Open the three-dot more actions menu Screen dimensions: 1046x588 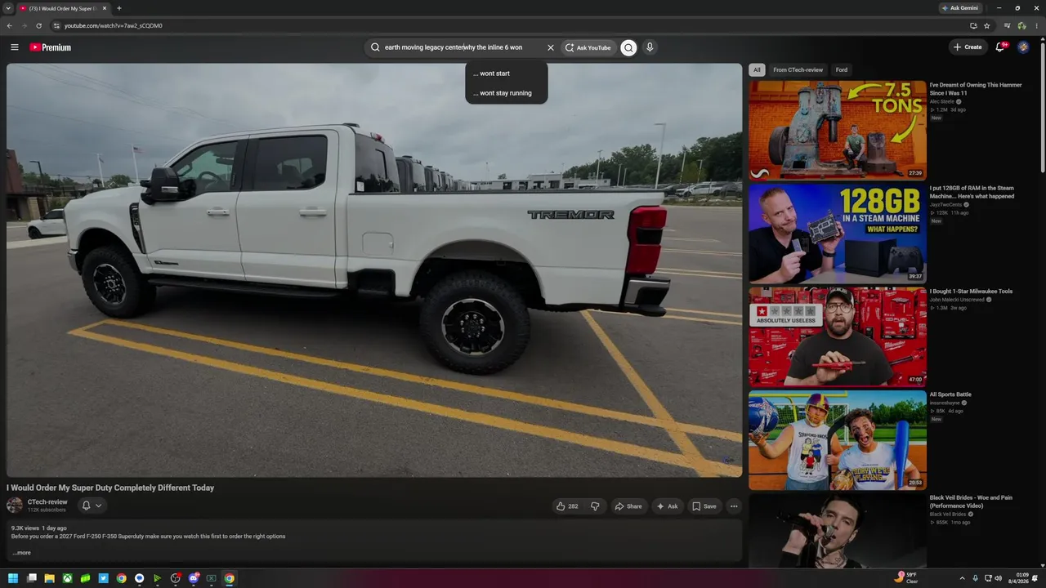734,506
